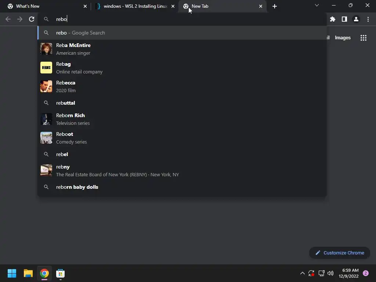Open the network tray icon
The image size is (376, 282).
click(321, 273)
